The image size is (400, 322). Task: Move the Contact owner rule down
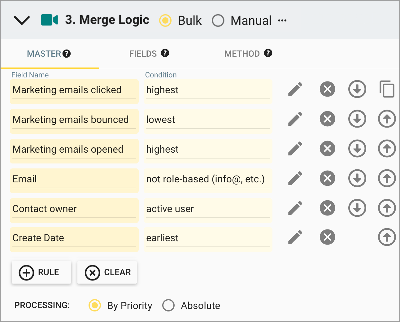357,208
